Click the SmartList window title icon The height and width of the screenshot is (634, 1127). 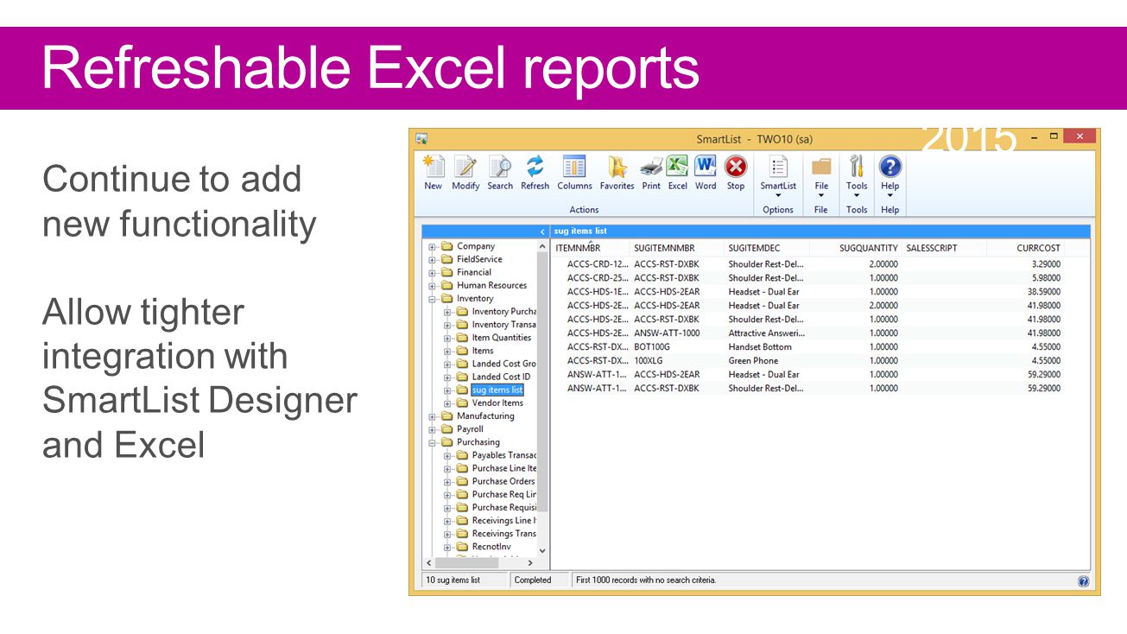pos(421,138)
